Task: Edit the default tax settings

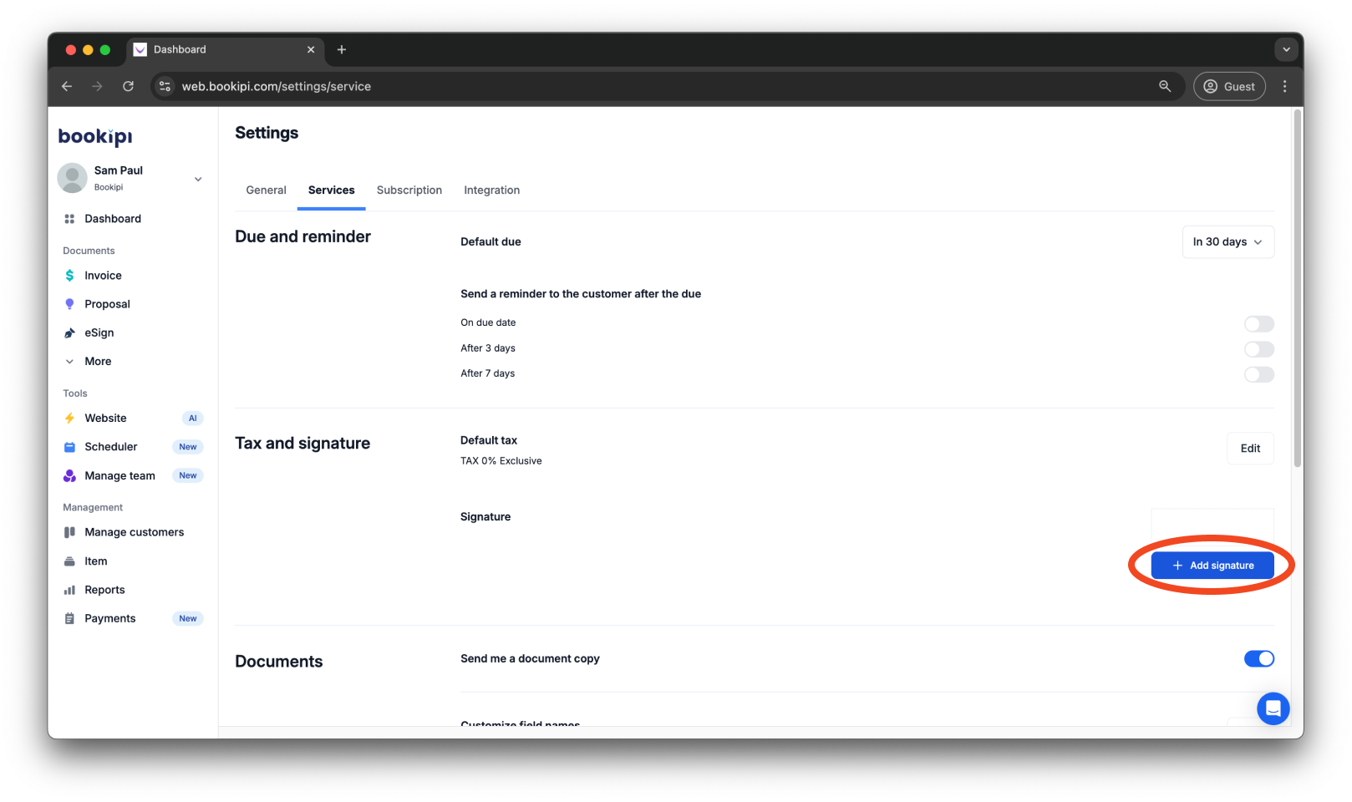Action: coord(1249,448)
